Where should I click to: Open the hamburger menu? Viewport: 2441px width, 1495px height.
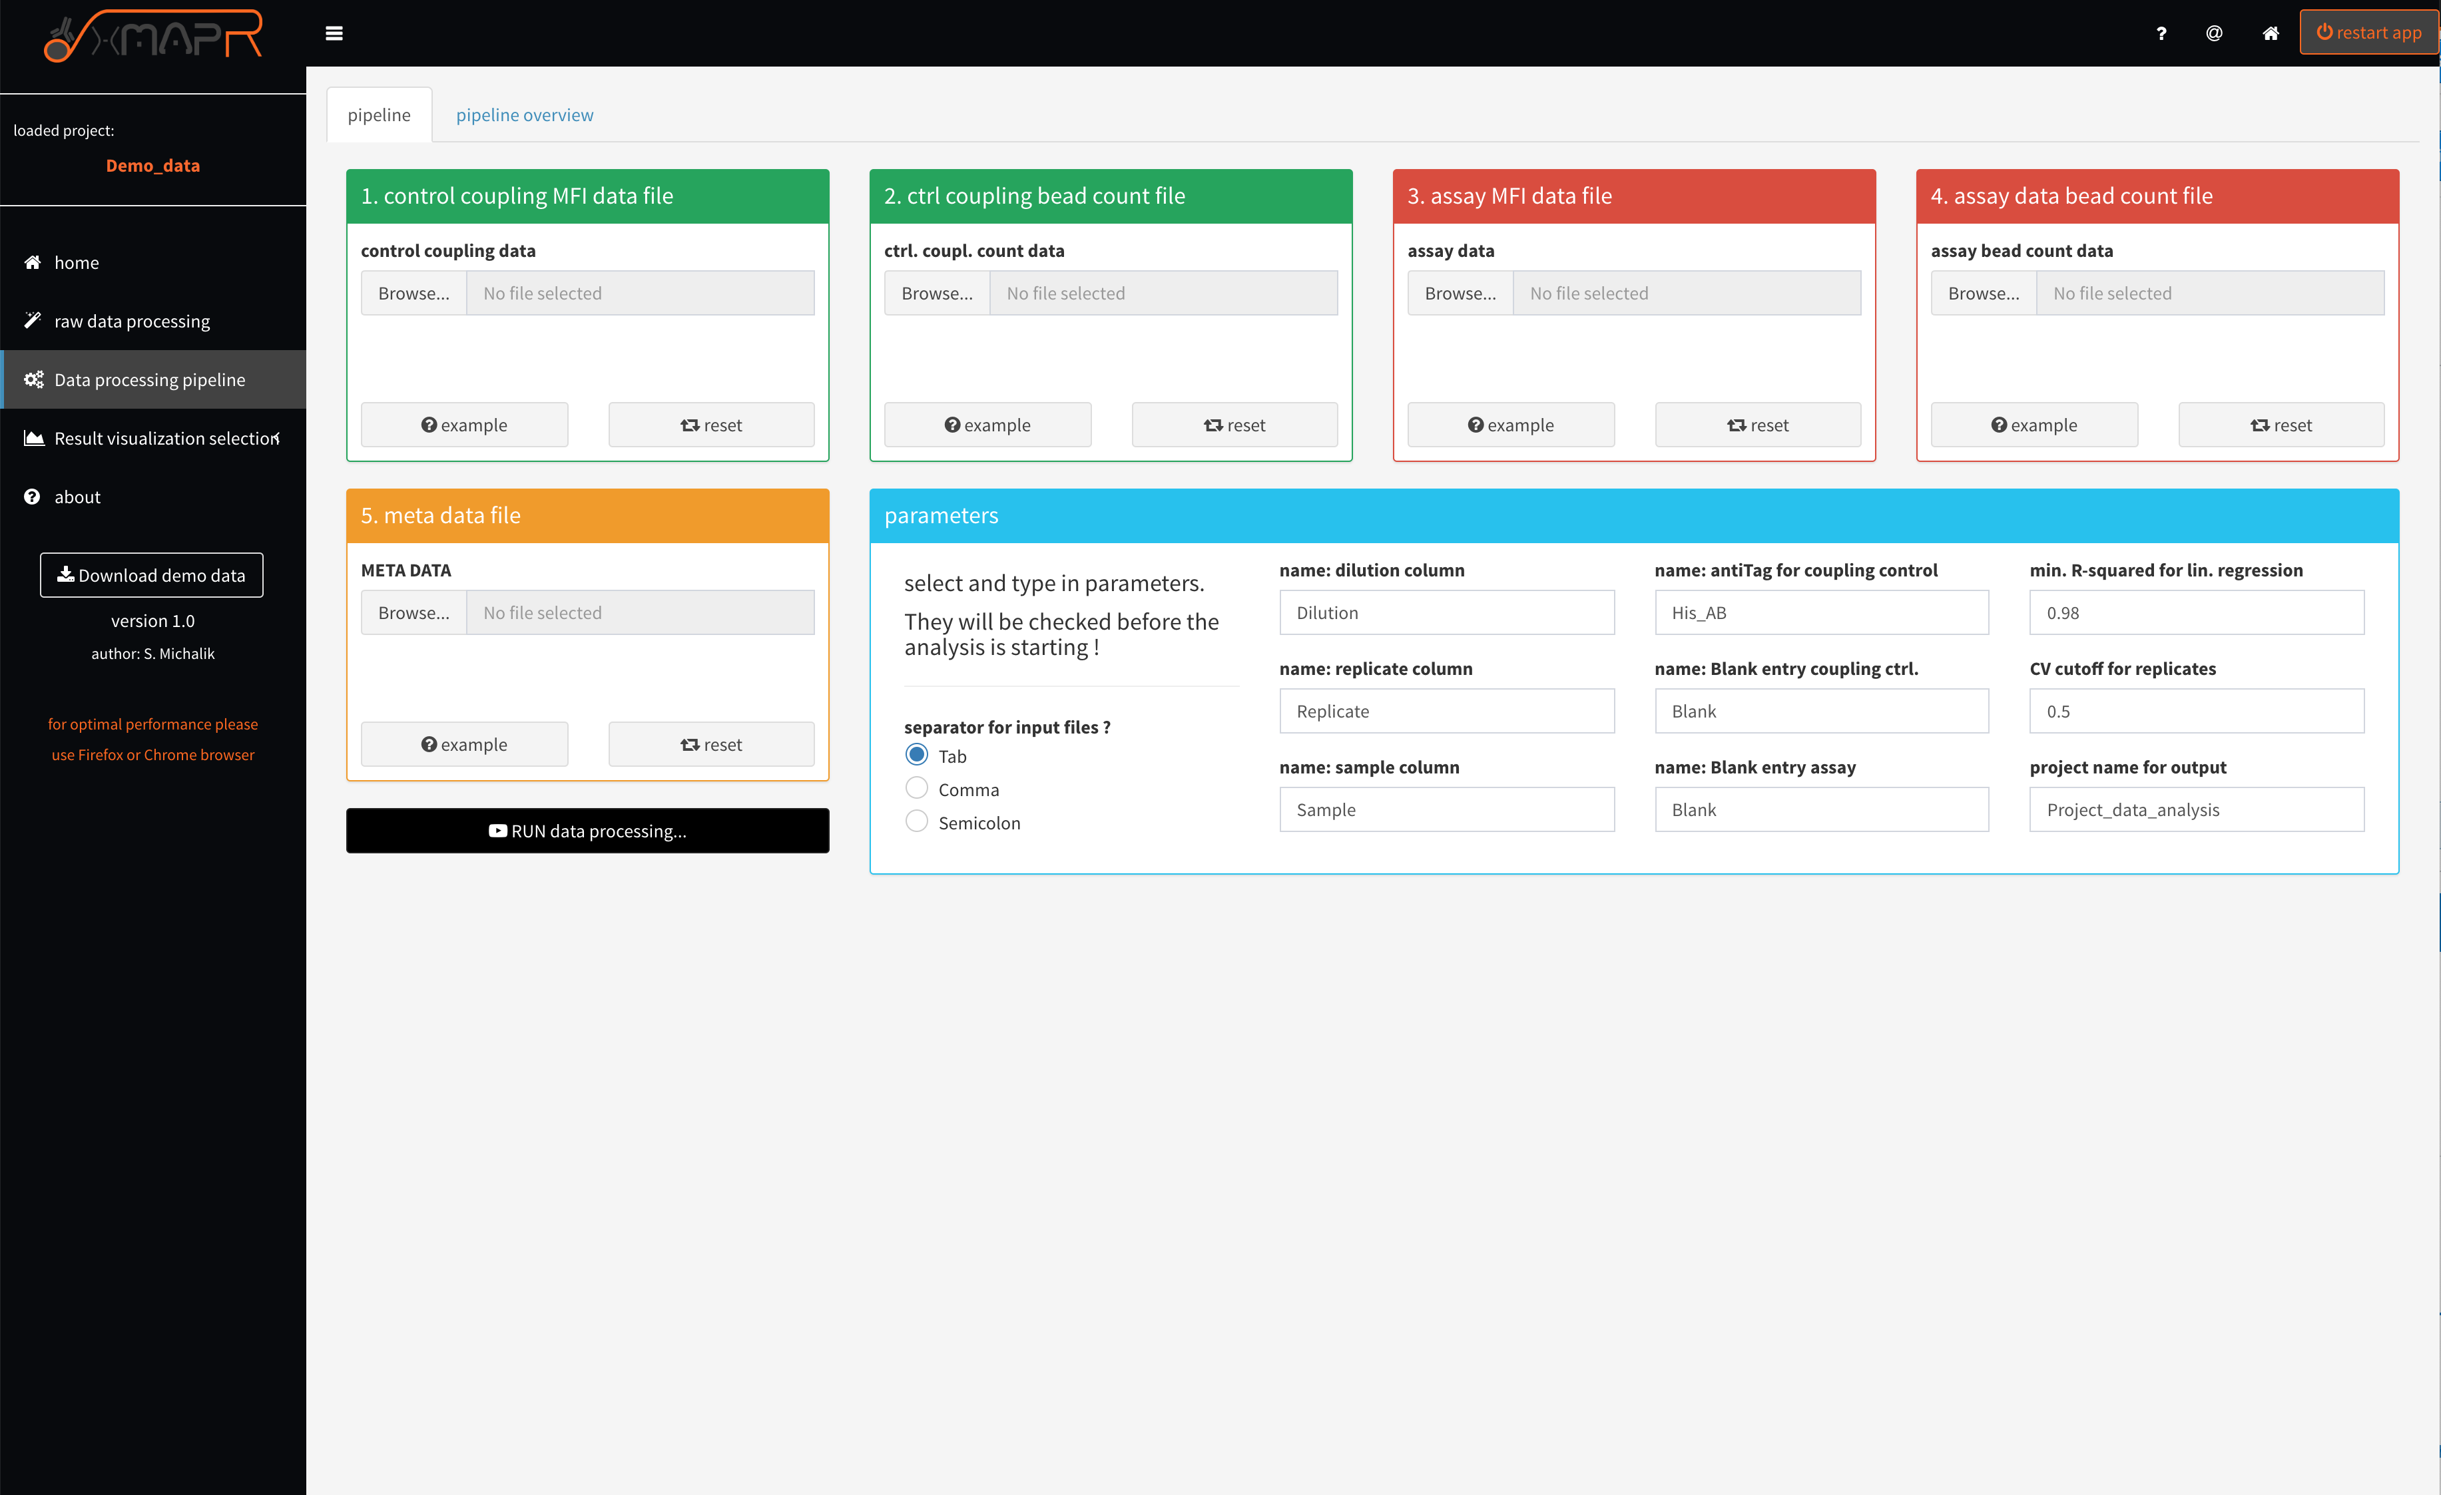coord(334,33)
